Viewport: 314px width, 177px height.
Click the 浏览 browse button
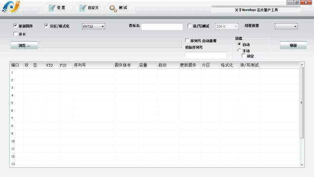[x=24, y=45]
